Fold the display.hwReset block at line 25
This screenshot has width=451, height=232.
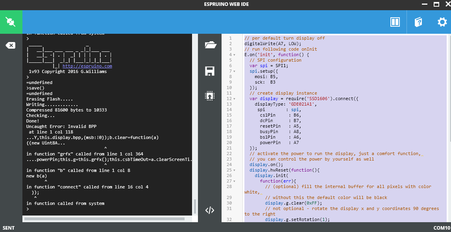click(x=235, y=170)
